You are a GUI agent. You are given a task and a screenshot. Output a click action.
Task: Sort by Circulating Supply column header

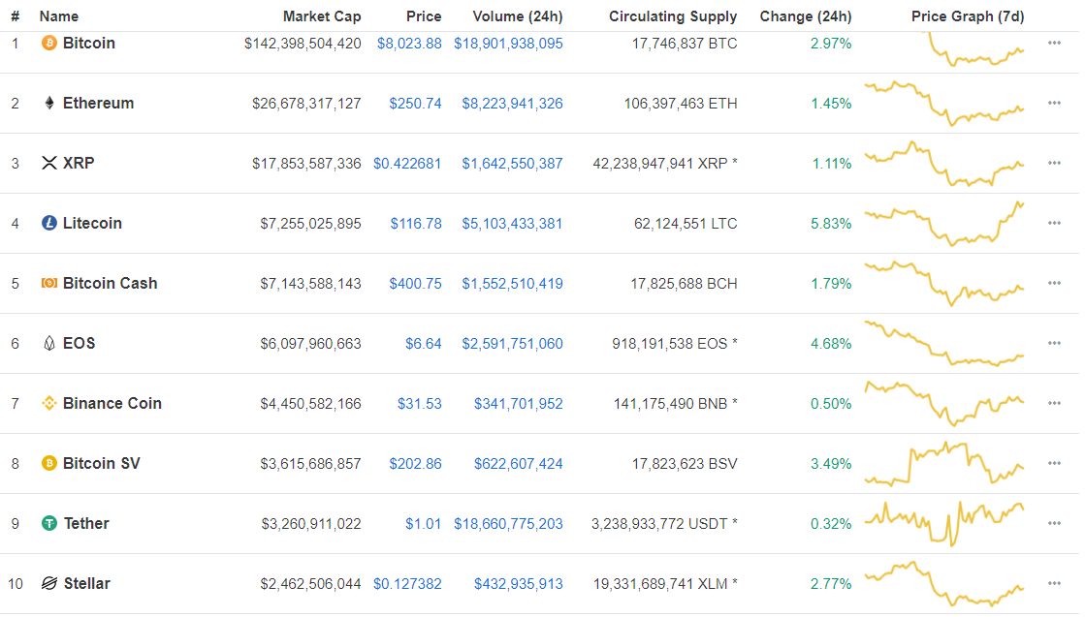coord(673,15)
